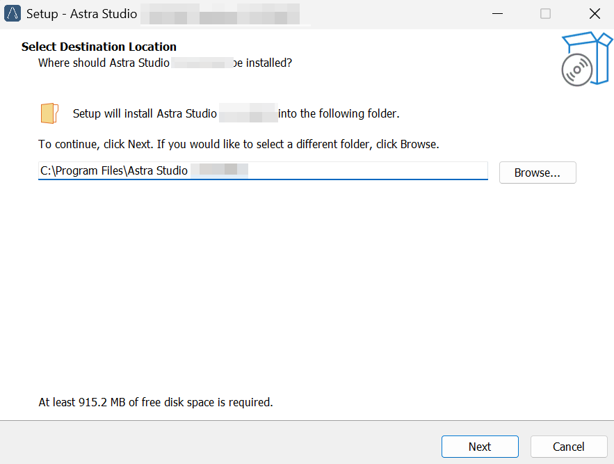Viewport: 614px width, 464px height.
Task: Close the setup window
Action: tap(595, 14)
